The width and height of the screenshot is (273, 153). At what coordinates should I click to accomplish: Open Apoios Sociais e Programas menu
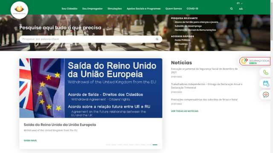144,8
